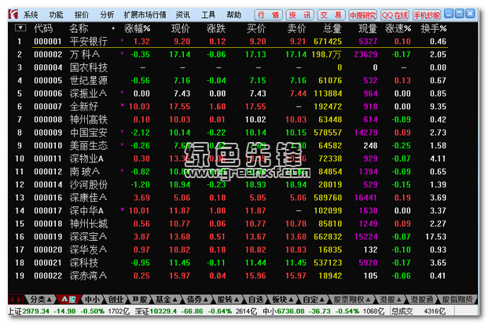Sort by 涨幅% column header
The width and height of the screenshot is (488, 324).
click(x=138, y=28)
